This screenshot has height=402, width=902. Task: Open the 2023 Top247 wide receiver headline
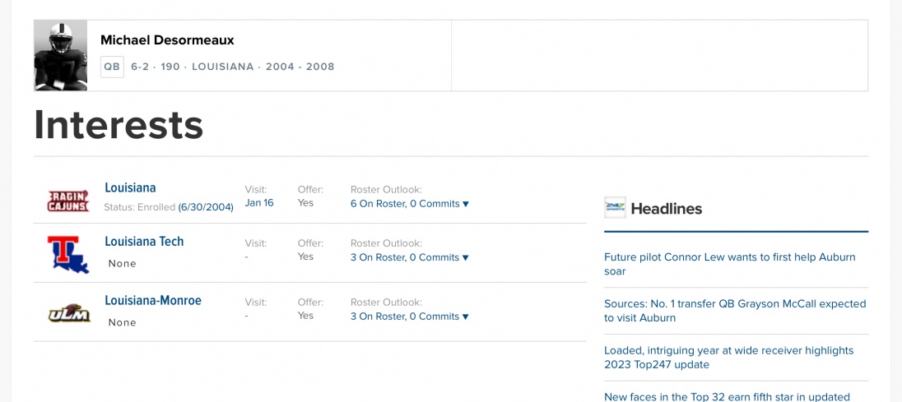(x=728, y=358)
